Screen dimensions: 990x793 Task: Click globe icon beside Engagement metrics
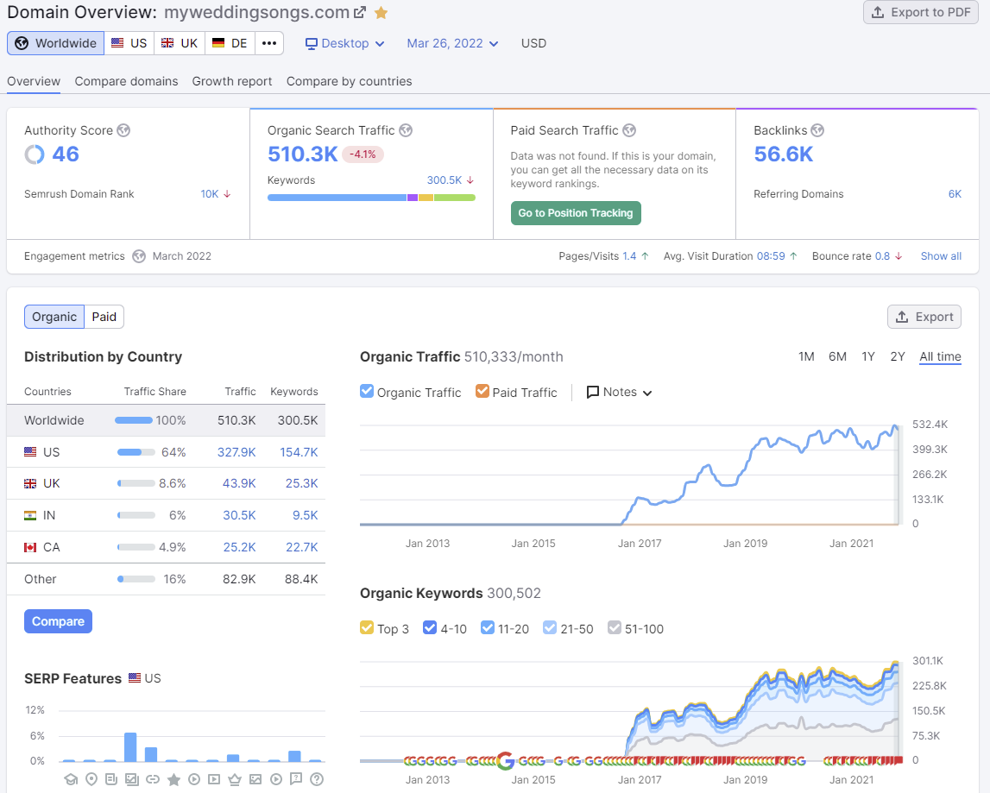(x=139, y=256)
